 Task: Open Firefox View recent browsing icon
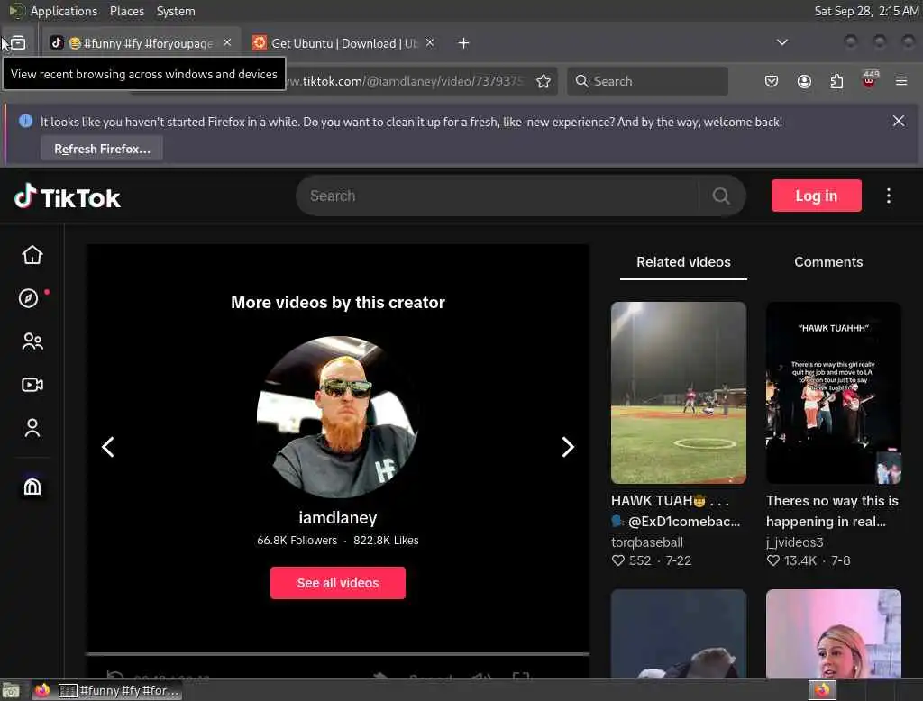(18, 43)
